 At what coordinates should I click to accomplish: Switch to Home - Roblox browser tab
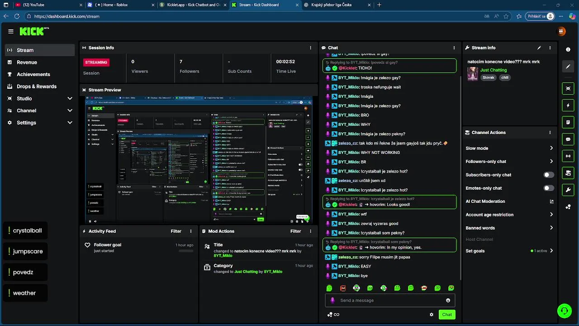pyautogui.click(x=121, y=5)
